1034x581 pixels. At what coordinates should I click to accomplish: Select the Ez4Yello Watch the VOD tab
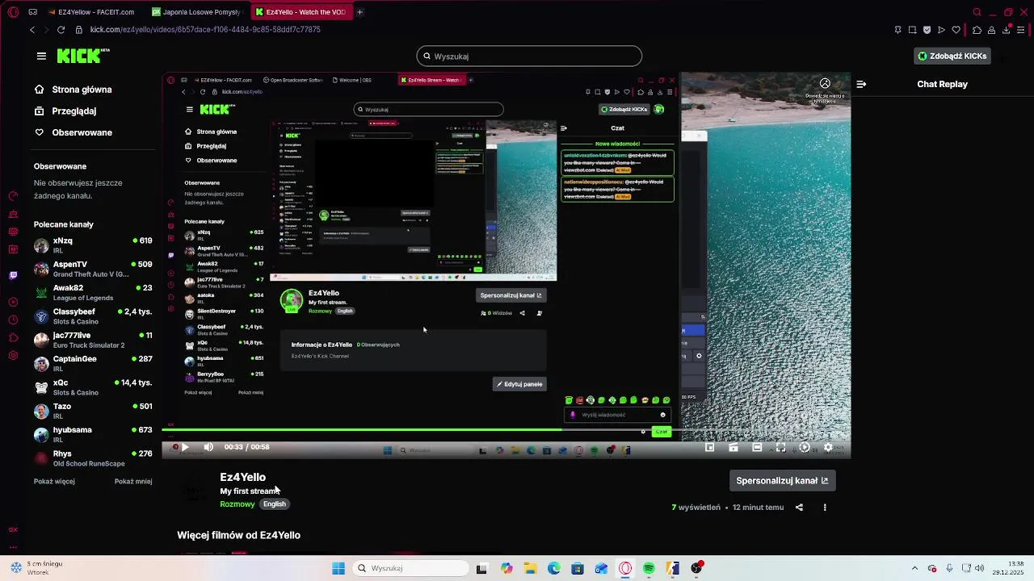(x=301, y=12)
